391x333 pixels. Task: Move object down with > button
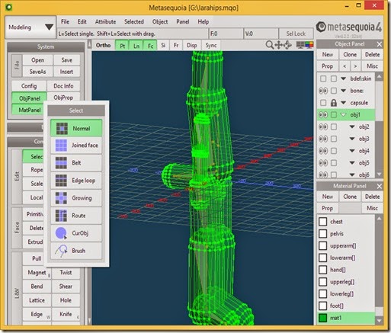tap(355, 66)
